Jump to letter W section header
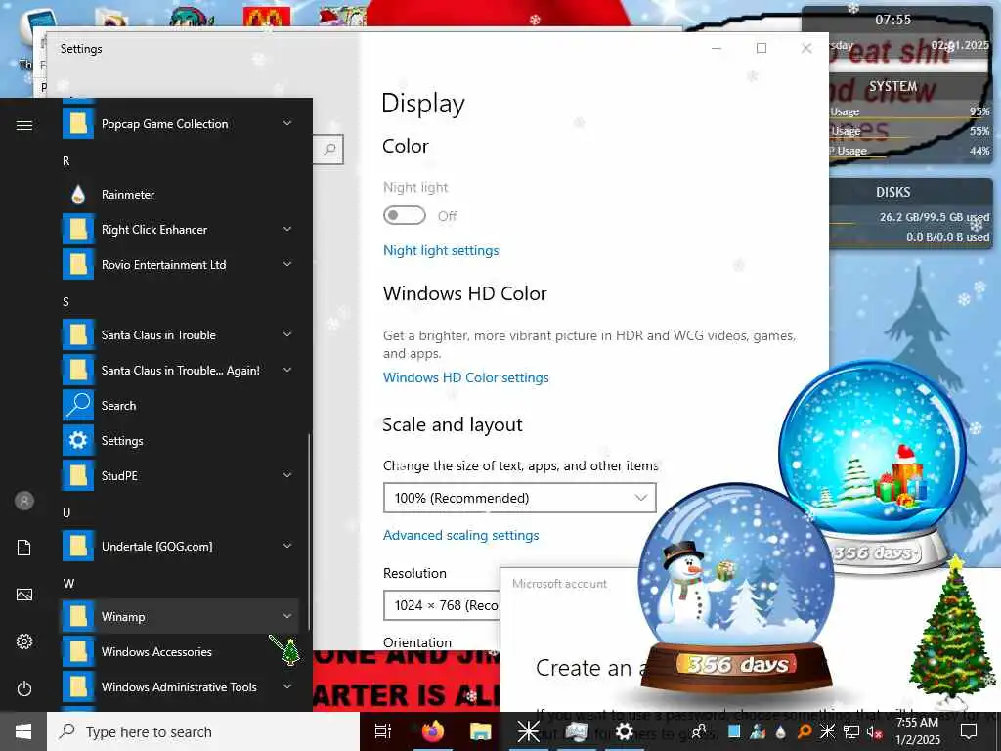 (68, 583)
